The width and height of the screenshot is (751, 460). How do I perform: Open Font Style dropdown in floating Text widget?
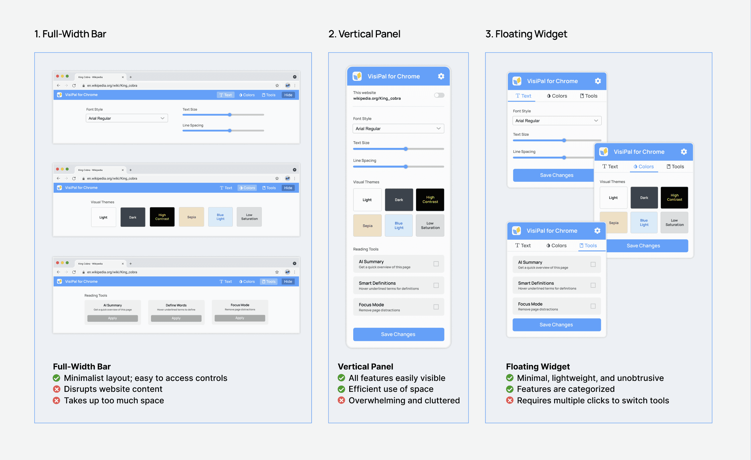(557, 121)
